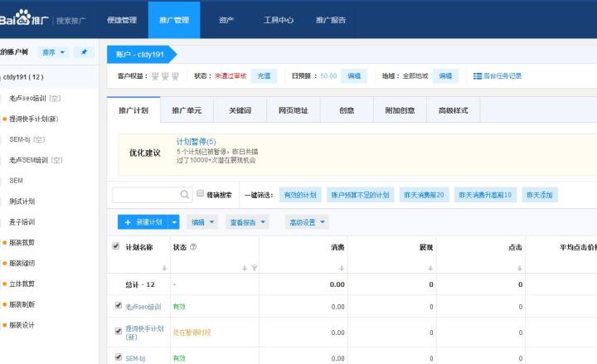Viewport: 597px width, 364px height.
Task: Switch to the 推广单元 tab
Action: [187, 110]
